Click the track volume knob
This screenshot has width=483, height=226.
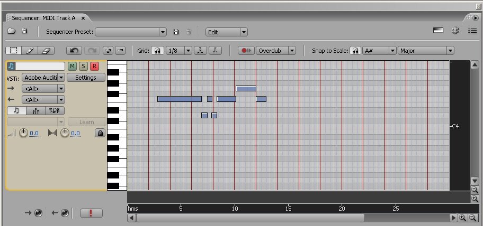pyautogui.click(x=24, y=133)
